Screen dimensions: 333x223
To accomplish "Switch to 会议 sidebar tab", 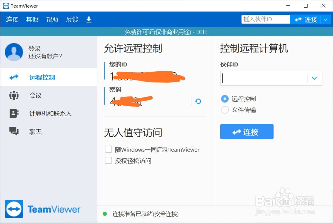I will [49, 95].
